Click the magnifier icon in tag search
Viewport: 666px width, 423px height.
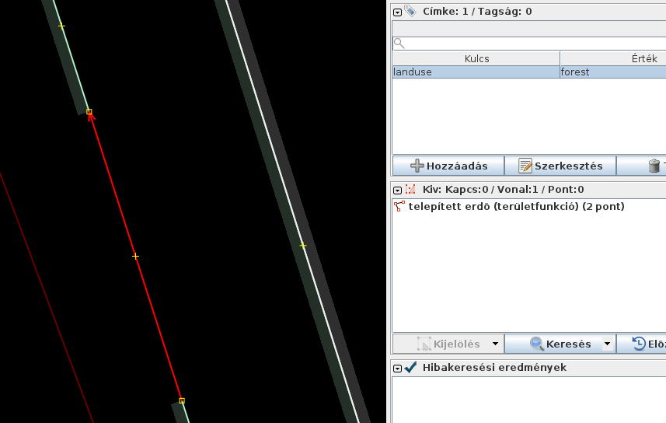tap(399, 43)
